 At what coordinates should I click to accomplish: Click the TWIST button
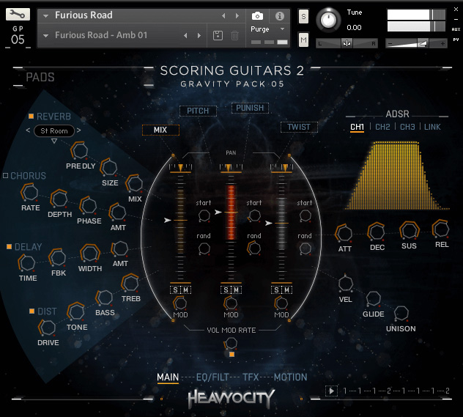point(299,127)
